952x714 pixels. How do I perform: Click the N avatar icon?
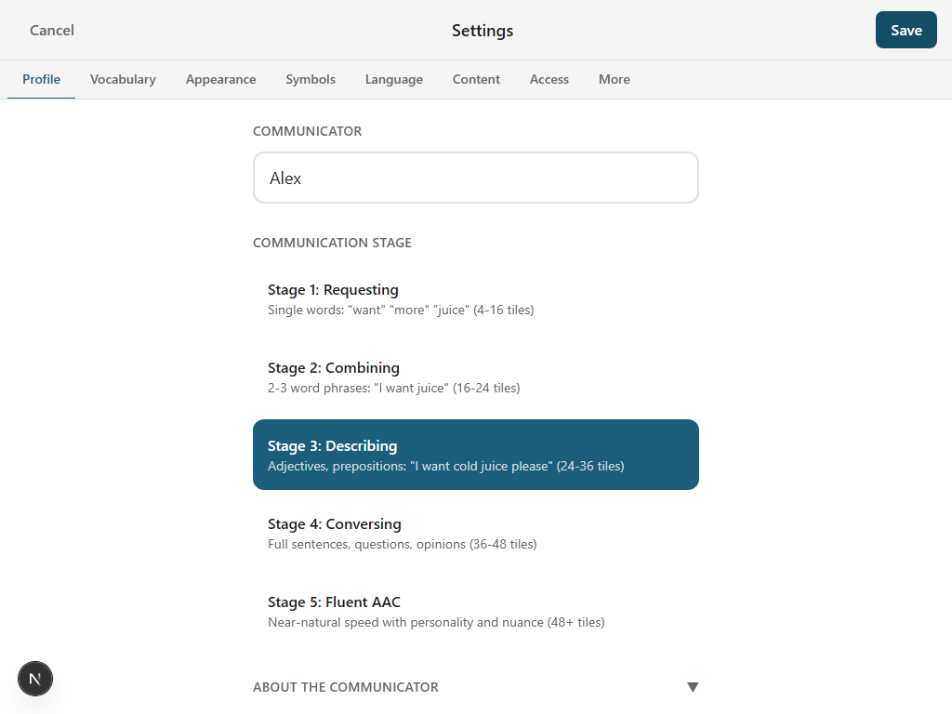(x=35, y=679)
